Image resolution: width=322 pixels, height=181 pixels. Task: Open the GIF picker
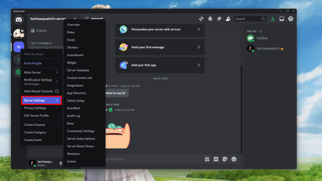click(216, 159)
